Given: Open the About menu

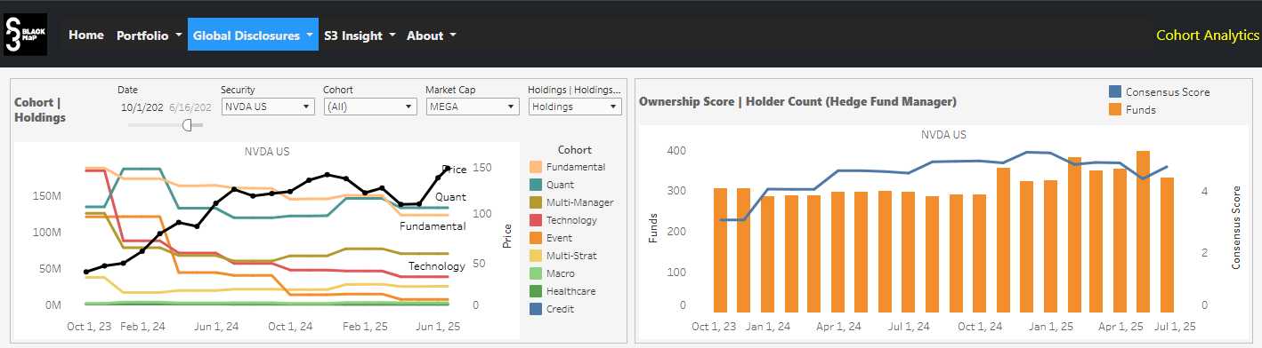Looking at the screenshot, I should pos(432,36).
